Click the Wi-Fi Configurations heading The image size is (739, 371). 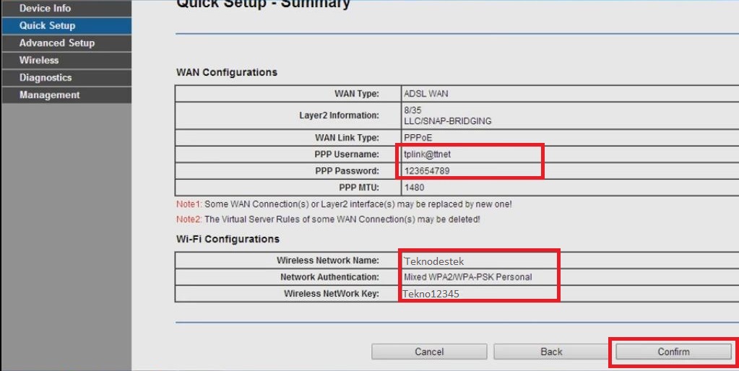coord(228,239)
